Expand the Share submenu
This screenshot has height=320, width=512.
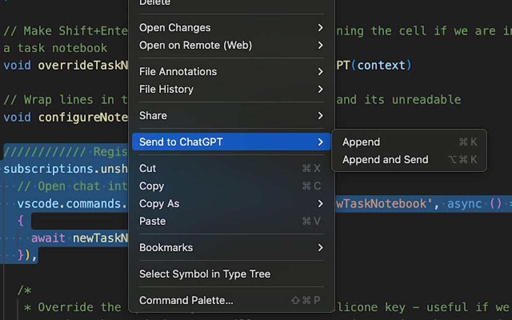coord(153,115)
